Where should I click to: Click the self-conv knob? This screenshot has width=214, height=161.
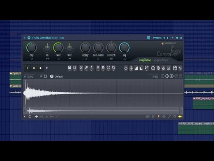[x=98, y=48]
